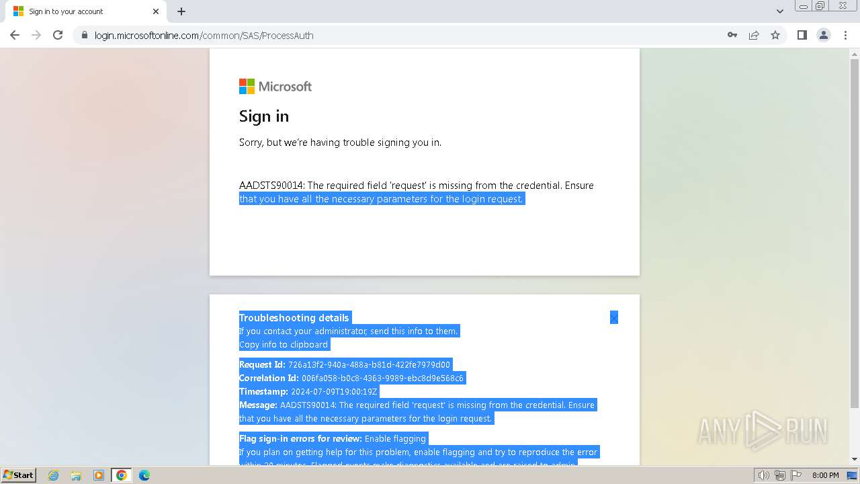
Task: Bookmark this page with the star icon
Action: (x=775, y=35)
